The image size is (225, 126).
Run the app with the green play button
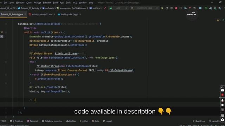(x=162, y=8)
